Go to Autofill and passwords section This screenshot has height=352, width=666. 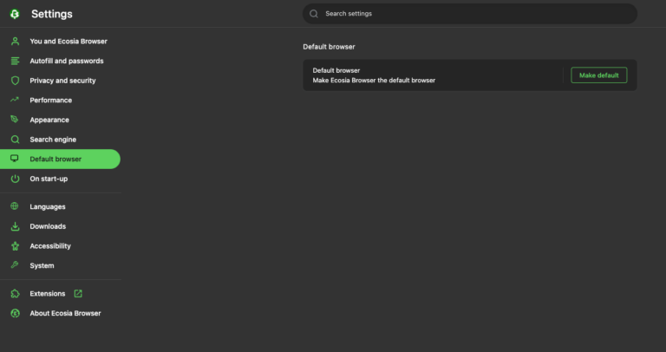(x=61, y=62)
